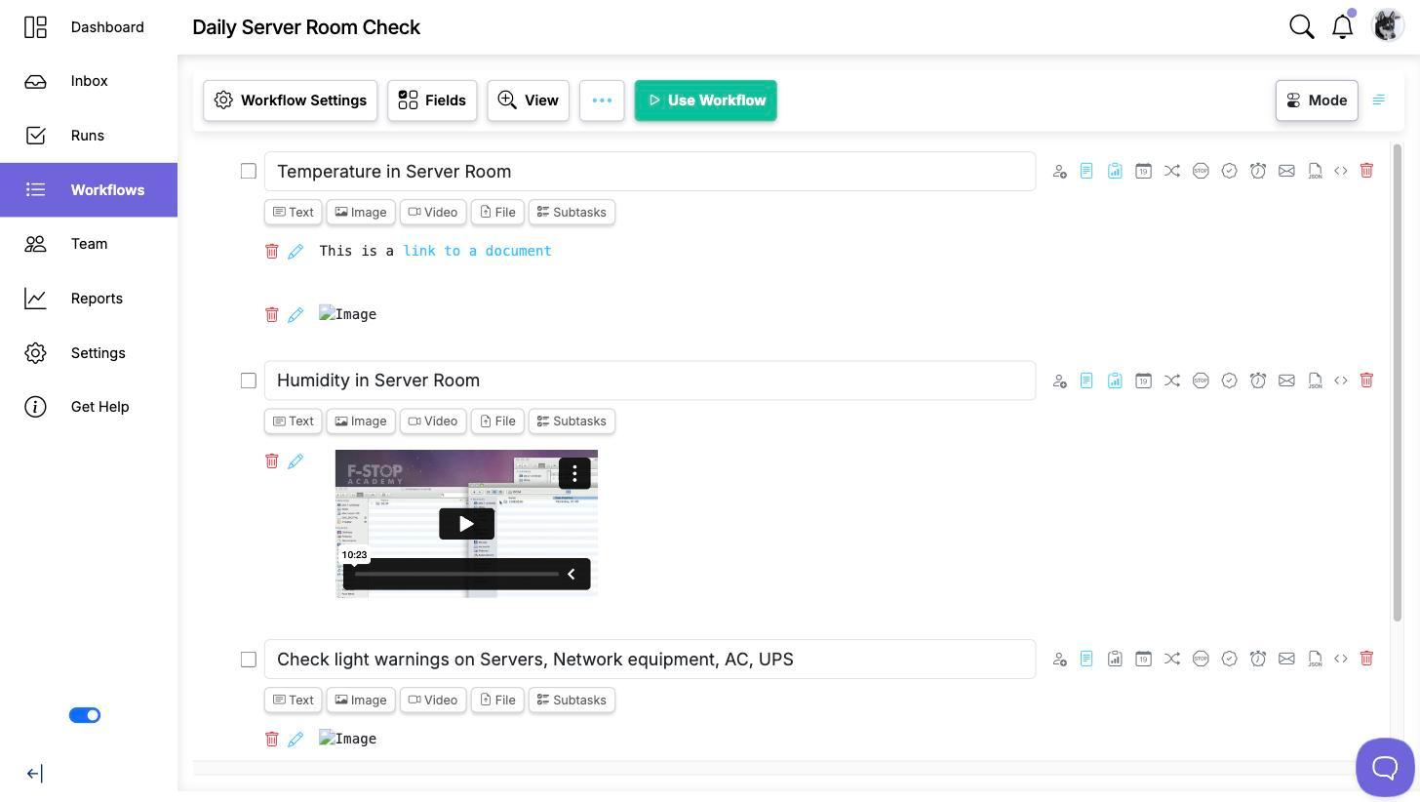Click approval badge icon for Humidity in Server Room
The image size is (1420, 802).
coord(1229,381)
